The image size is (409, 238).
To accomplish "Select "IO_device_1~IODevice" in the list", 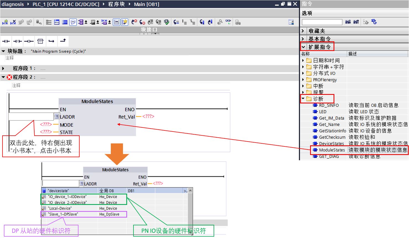I will [x=67, y=197].
